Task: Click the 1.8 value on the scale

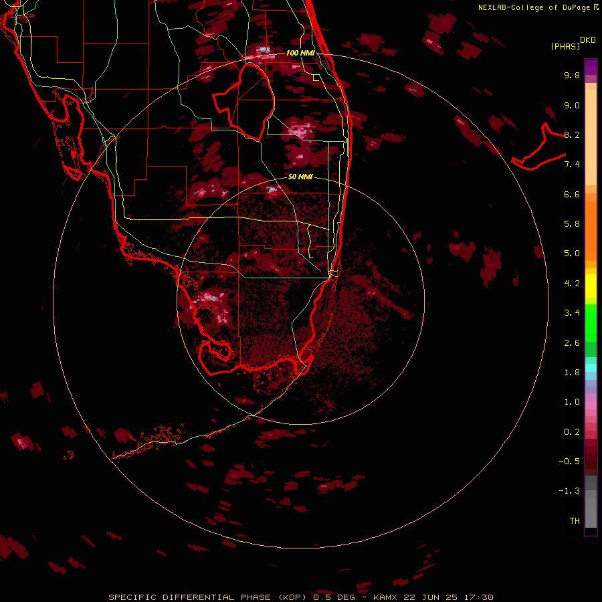Action: click(572, 373)
